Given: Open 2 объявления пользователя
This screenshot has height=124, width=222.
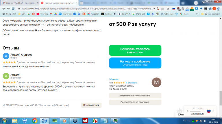Looking at the screenshot, I should pyautogui.click(x=135, y=96).
